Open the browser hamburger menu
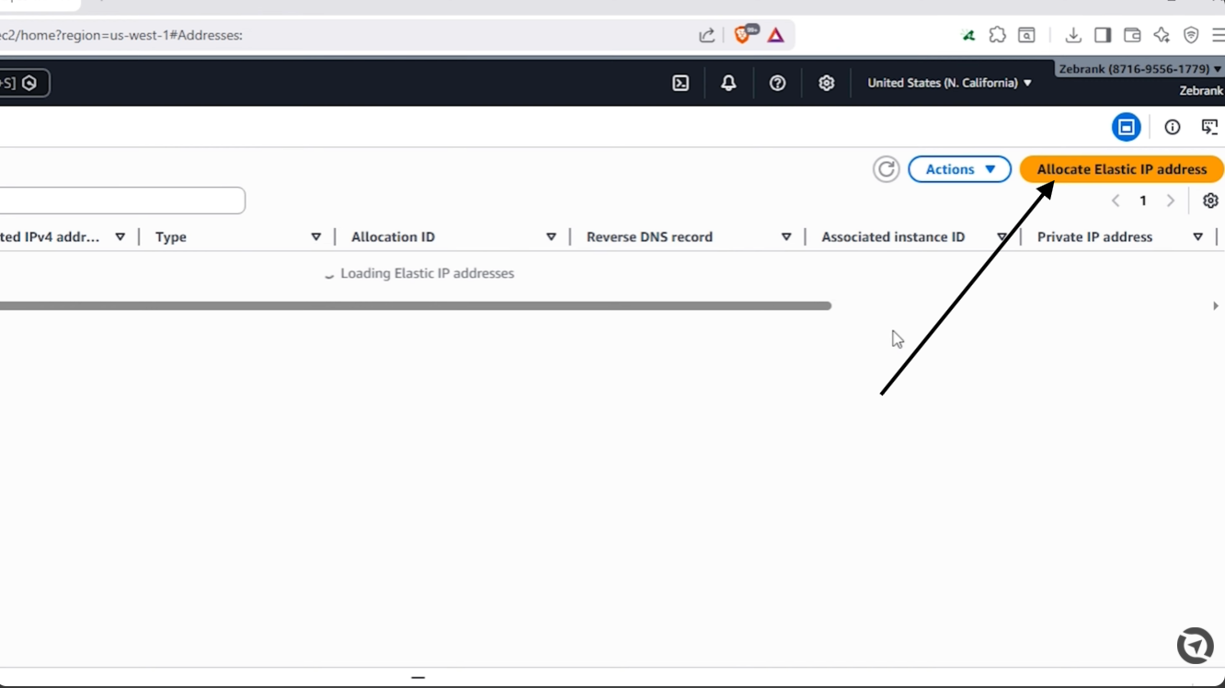 tap(1217, 35)
